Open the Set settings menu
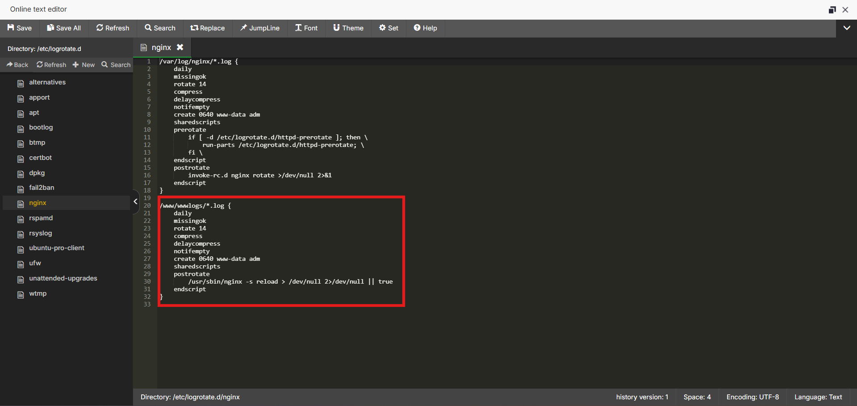The image size is (857, 406). (x=389, y=28)
